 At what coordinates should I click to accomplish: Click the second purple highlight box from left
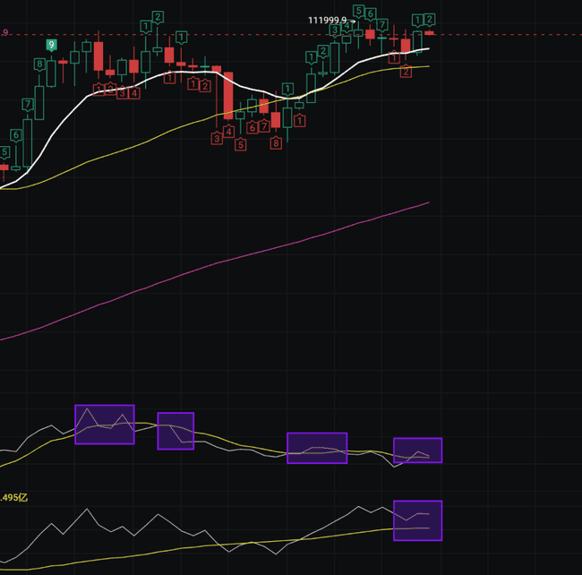coord(175,431)
